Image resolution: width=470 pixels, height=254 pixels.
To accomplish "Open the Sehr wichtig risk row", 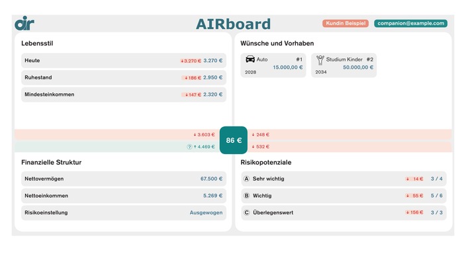I will (x=344, y=179).
